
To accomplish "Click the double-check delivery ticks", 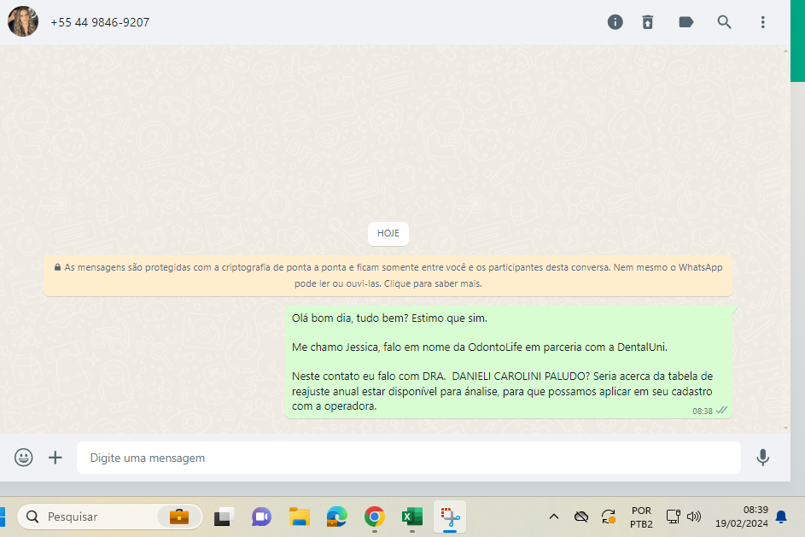I will point(722,410).
